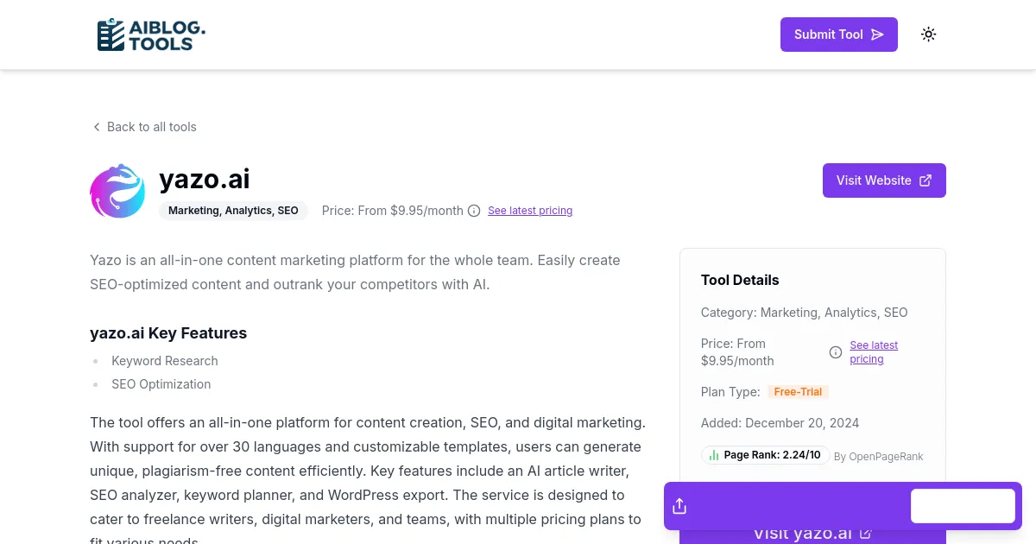The height and width of the screenshot is (544, 1036).
Task: Click the paper plane icon in Submit Tool
Action: (877, 35)
